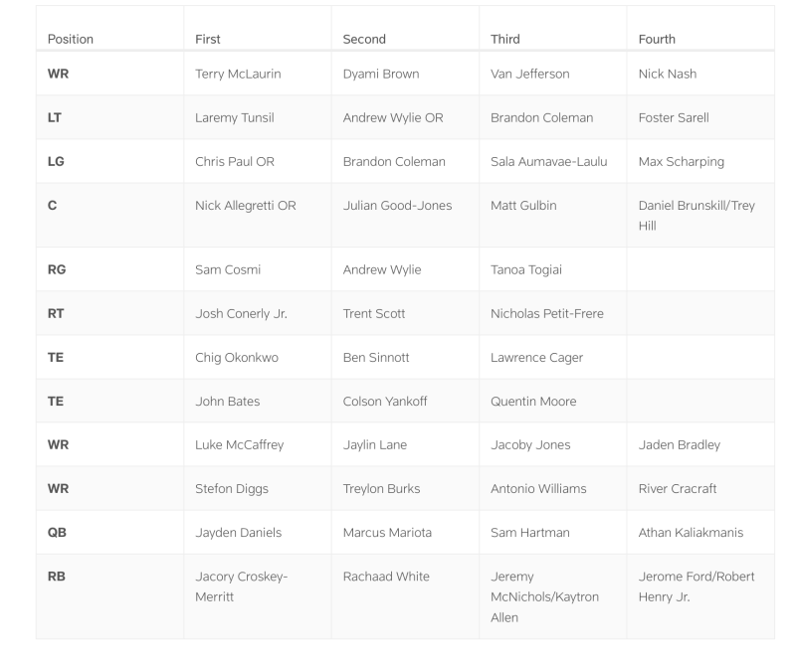Screen dimensions: 796x669
Task: Click the First column header
Action: click(x=208, y=39)
